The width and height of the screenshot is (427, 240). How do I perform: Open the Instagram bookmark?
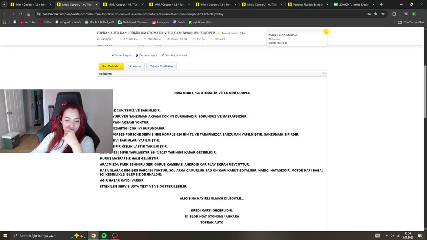point(160,22)
